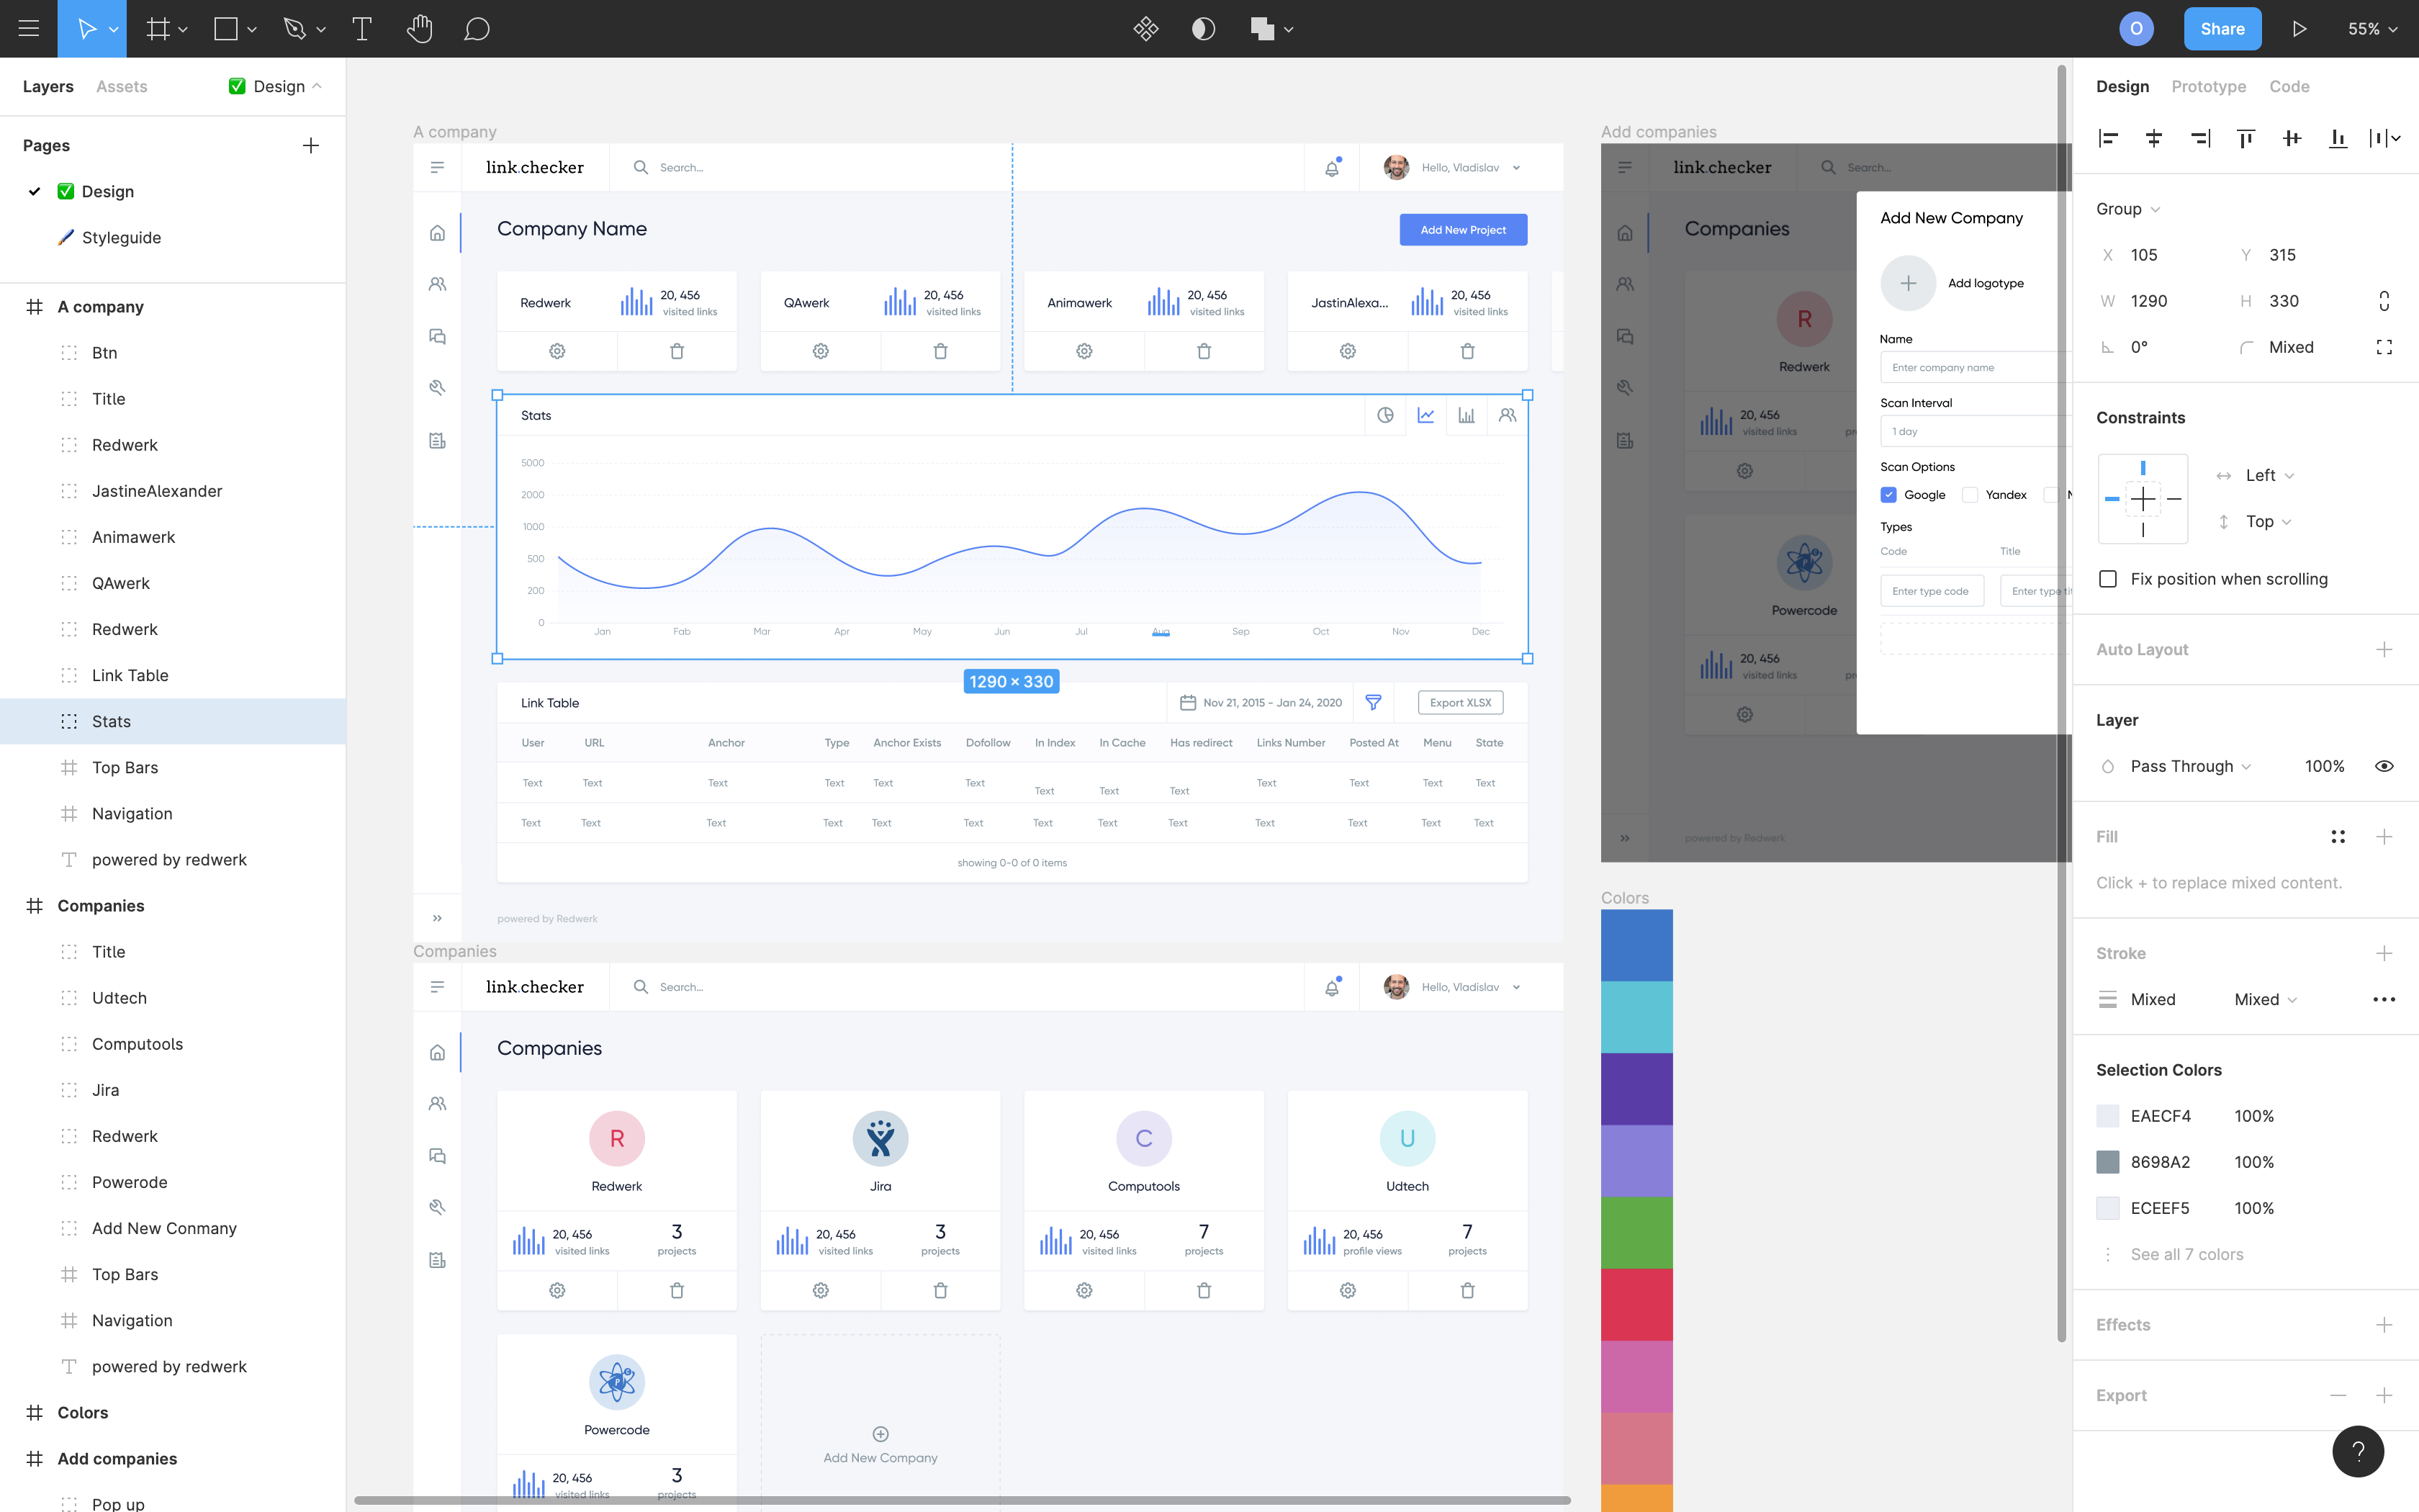Click independent corners icon
Image resolution: width=2419 pixels, height=1512 pixels.
2384,347
